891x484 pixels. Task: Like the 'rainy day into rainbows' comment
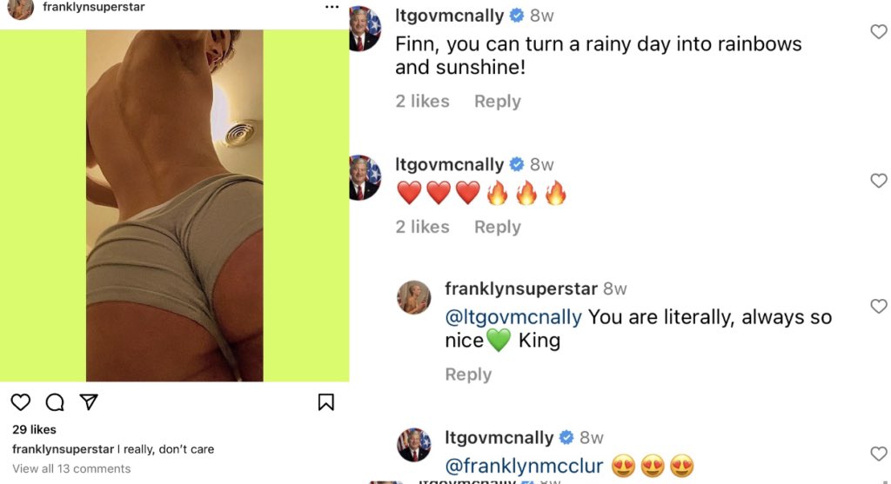(x=879, y=32)
